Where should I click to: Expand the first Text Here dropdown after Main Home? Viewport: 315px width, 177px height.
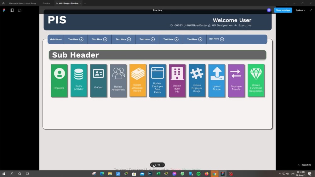click(x=81, y=39)
